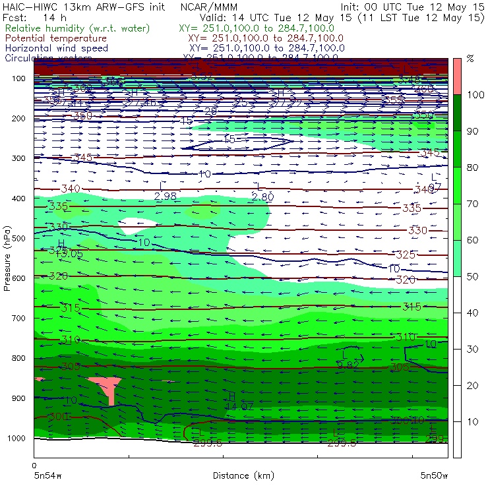Click the colorbar "30" value label

point(472,350)
